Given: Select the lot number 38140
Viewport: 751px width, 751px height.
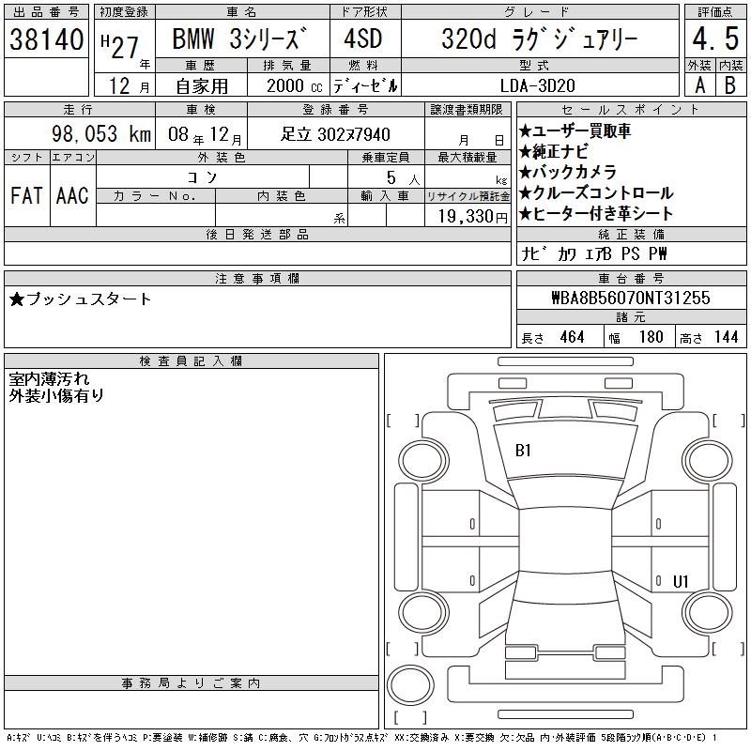Looking at the screenshot, I should coord(47,39).
